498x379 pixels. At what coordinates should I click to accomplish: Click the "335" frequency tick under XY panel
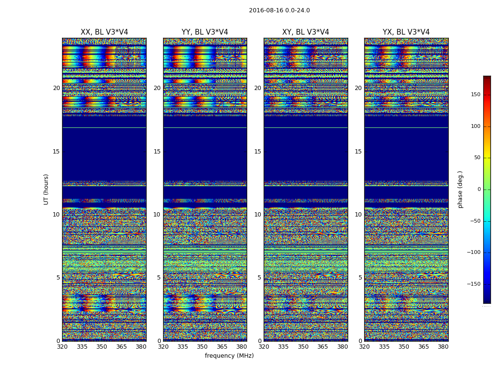[x=283, y=347]
